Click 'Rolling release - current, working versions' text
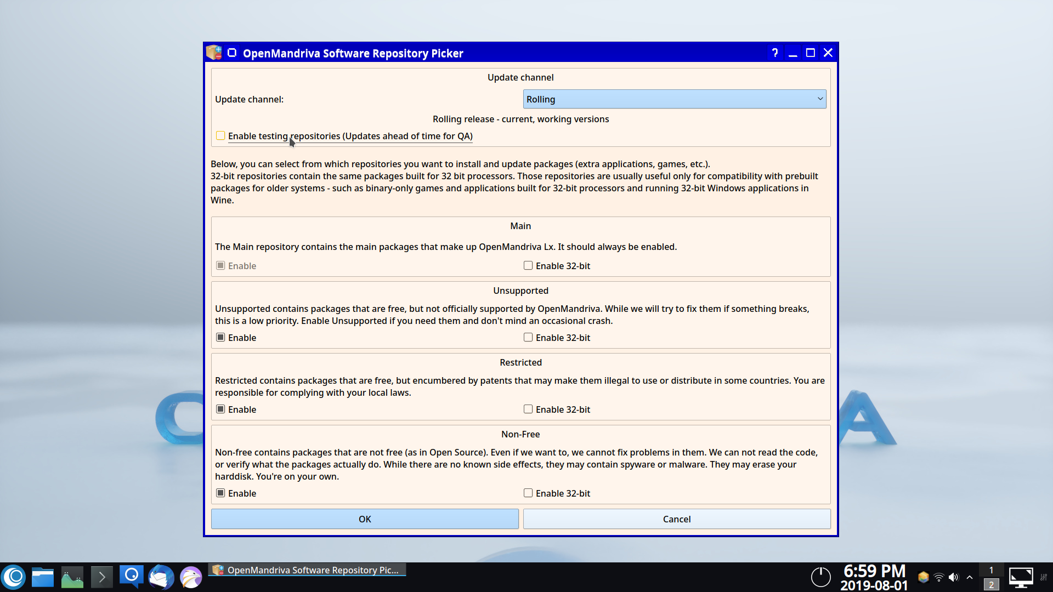The height and width of the screenshot is (592, 1053). pos(520,119)
